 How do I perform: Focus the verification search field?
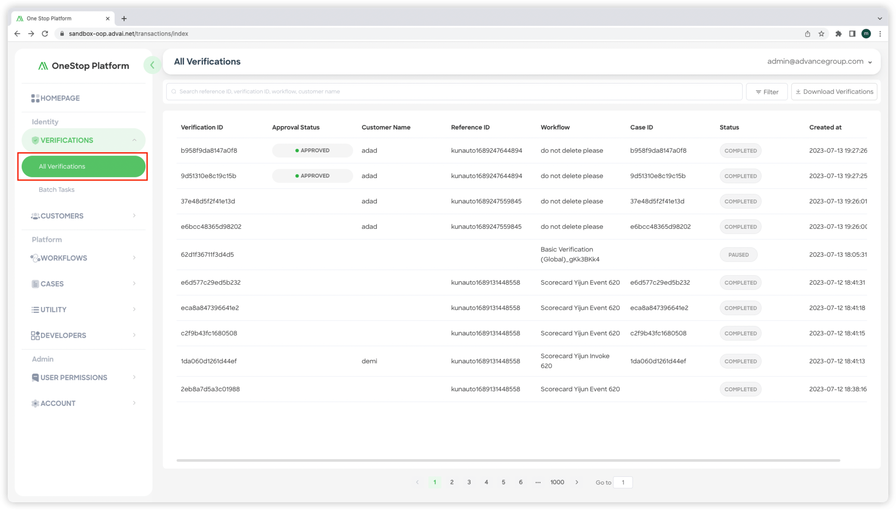(454, 92)
